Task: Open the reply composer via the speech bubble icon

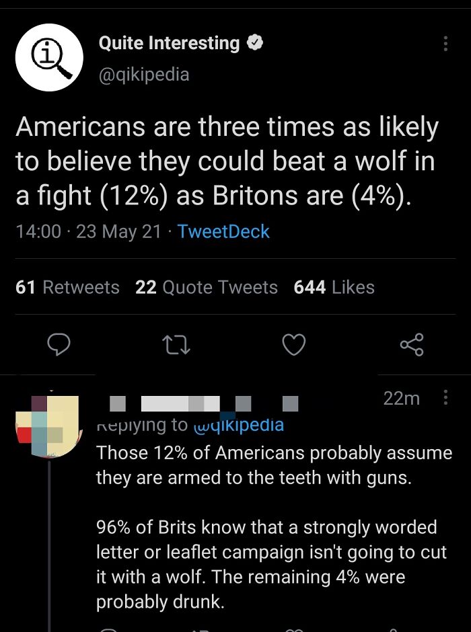Action: click(60, 345)
